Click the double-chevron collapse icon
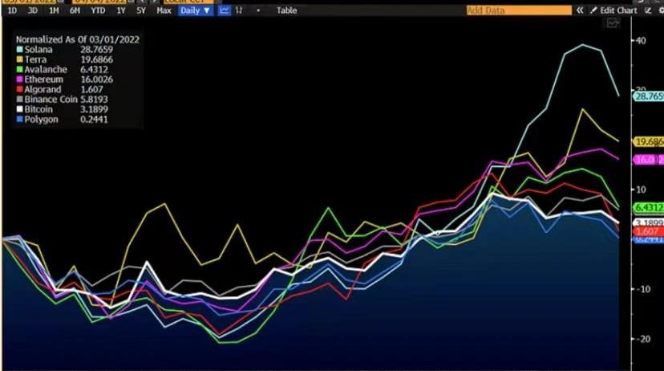664x371 pixels. pos(581,10)
